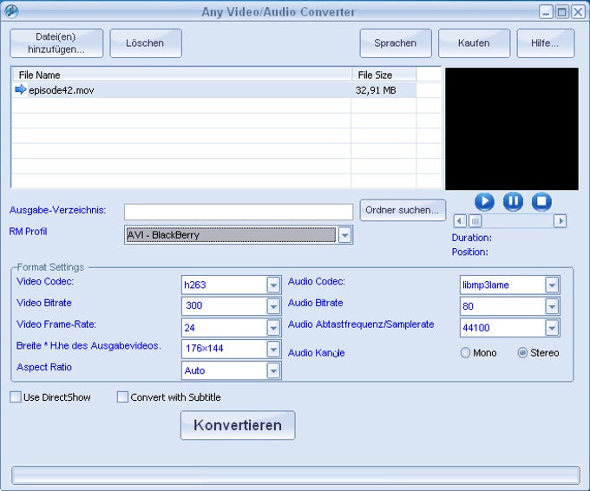Open the Audio Bitrate 80 dropdown

552,306
